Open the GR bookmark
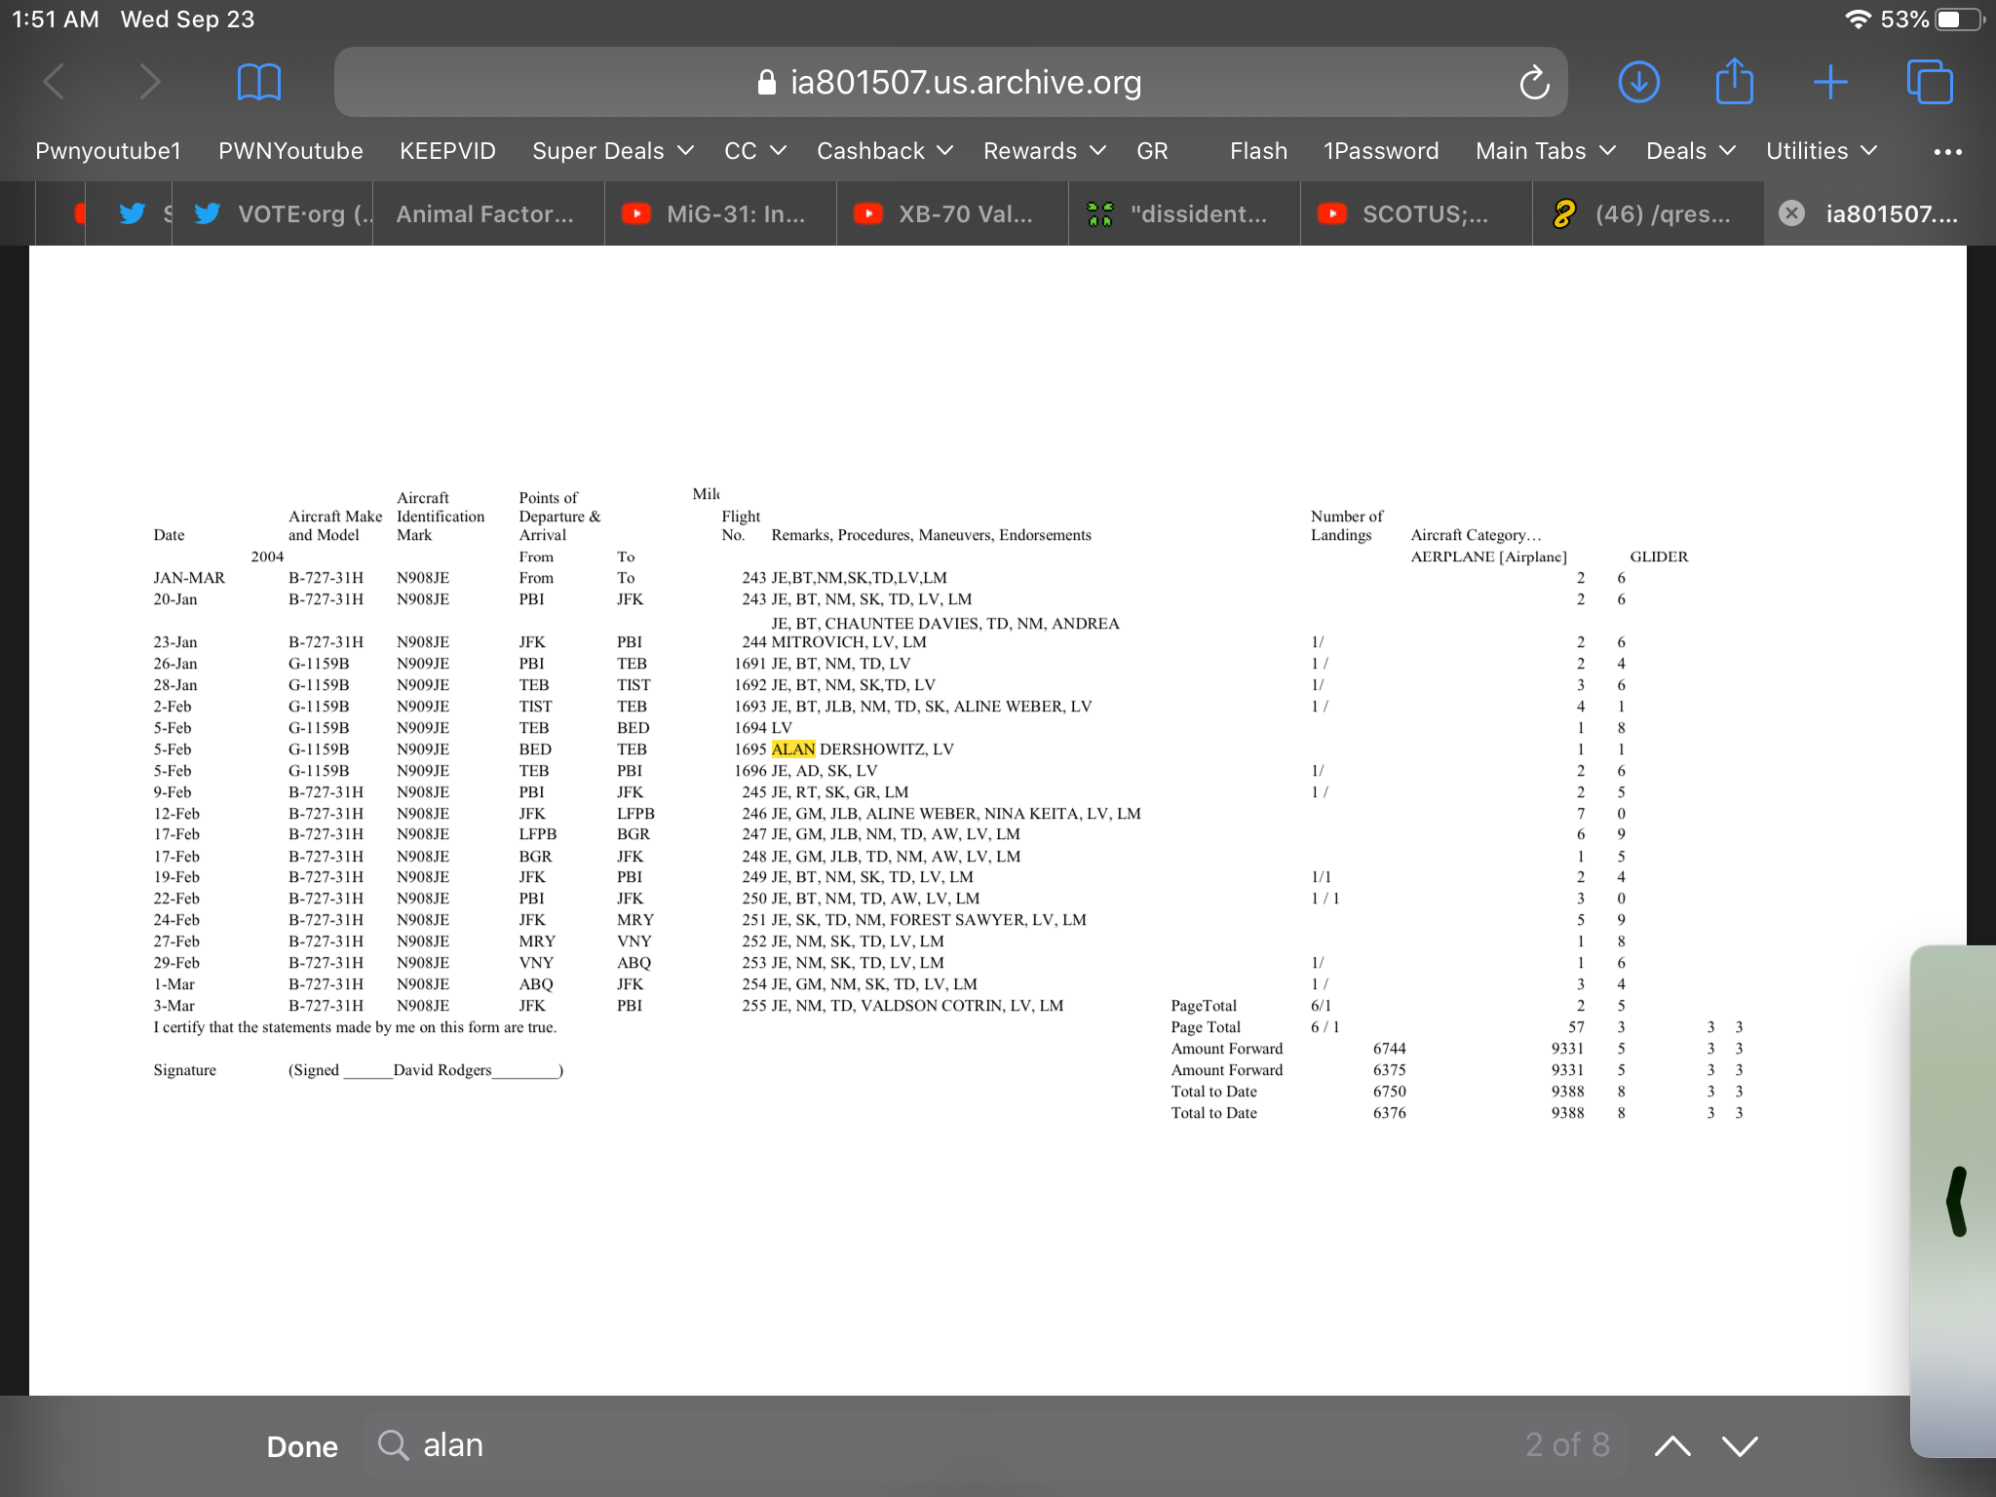The width and height of the screenshot is (1996, 1497). pos(1152,151)
